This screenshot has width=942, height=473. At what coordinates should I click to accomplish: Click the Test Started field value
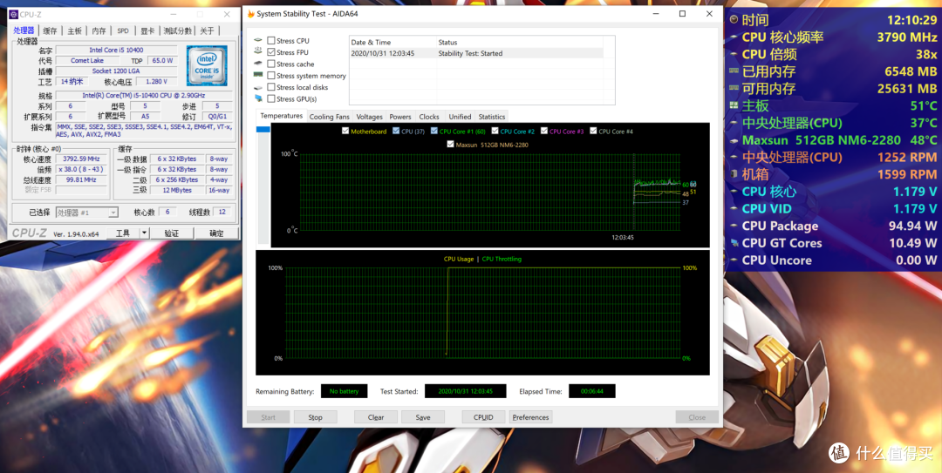tap(466, 391)
